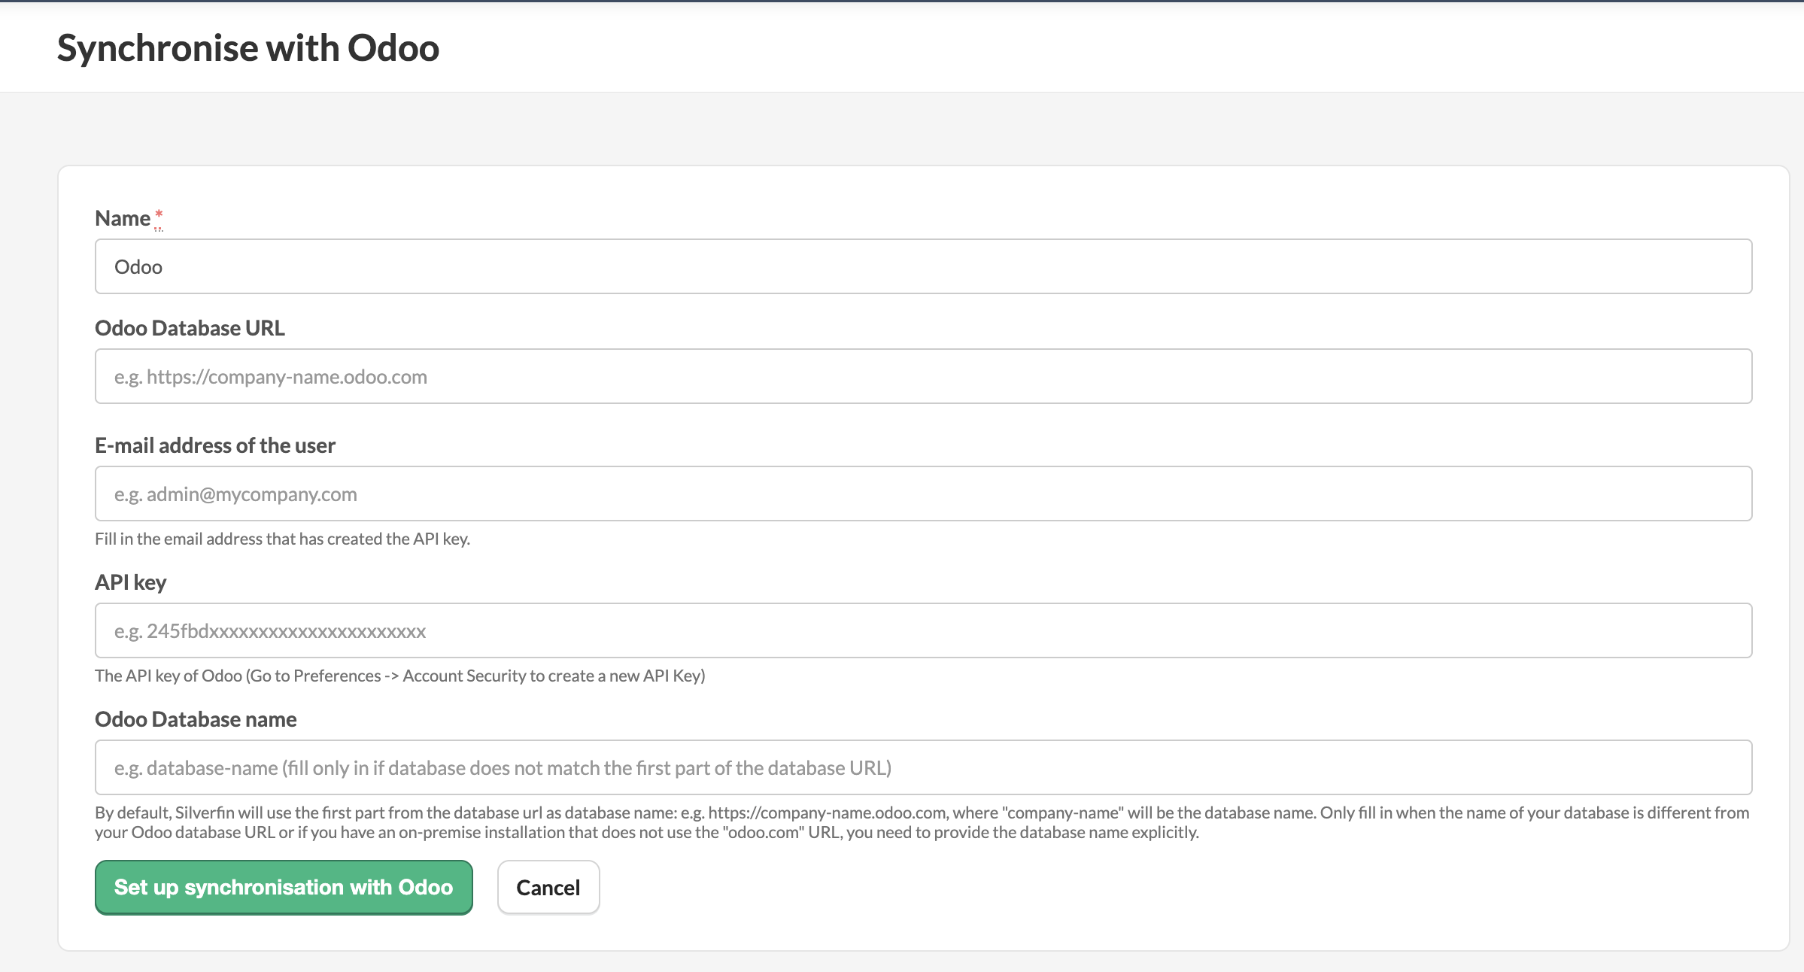The width and height of the screenshot is (1804, 972).
Task: Click the API key label
Action: coord(130,582)
